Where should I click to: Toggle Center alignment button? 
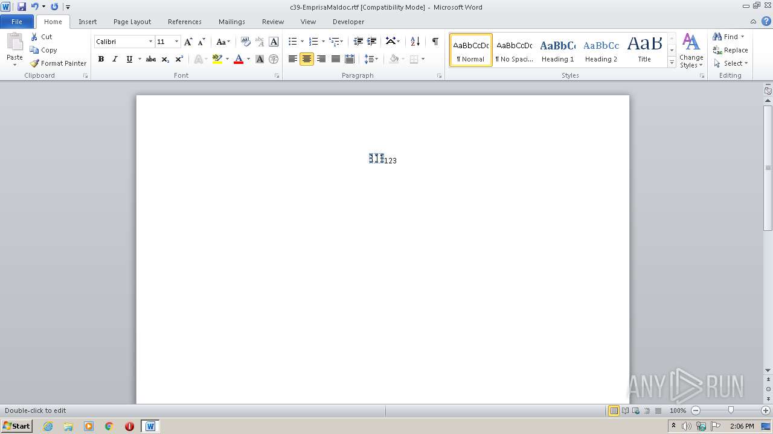pos(307,59)
